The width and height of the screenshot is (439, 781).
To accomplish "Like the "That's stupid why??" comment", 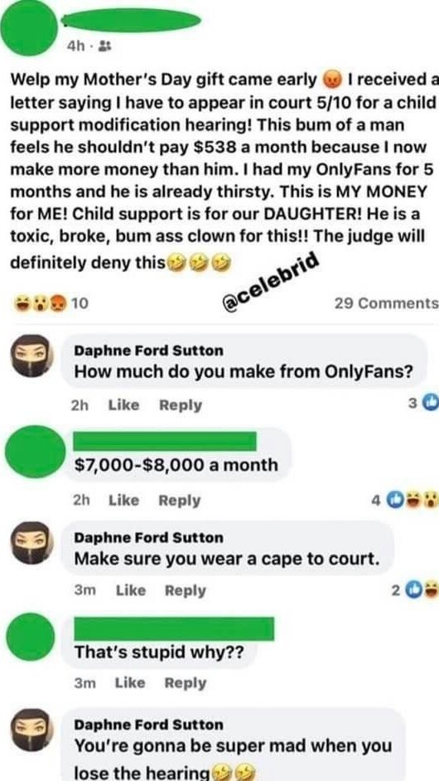I will click(130, 682).
